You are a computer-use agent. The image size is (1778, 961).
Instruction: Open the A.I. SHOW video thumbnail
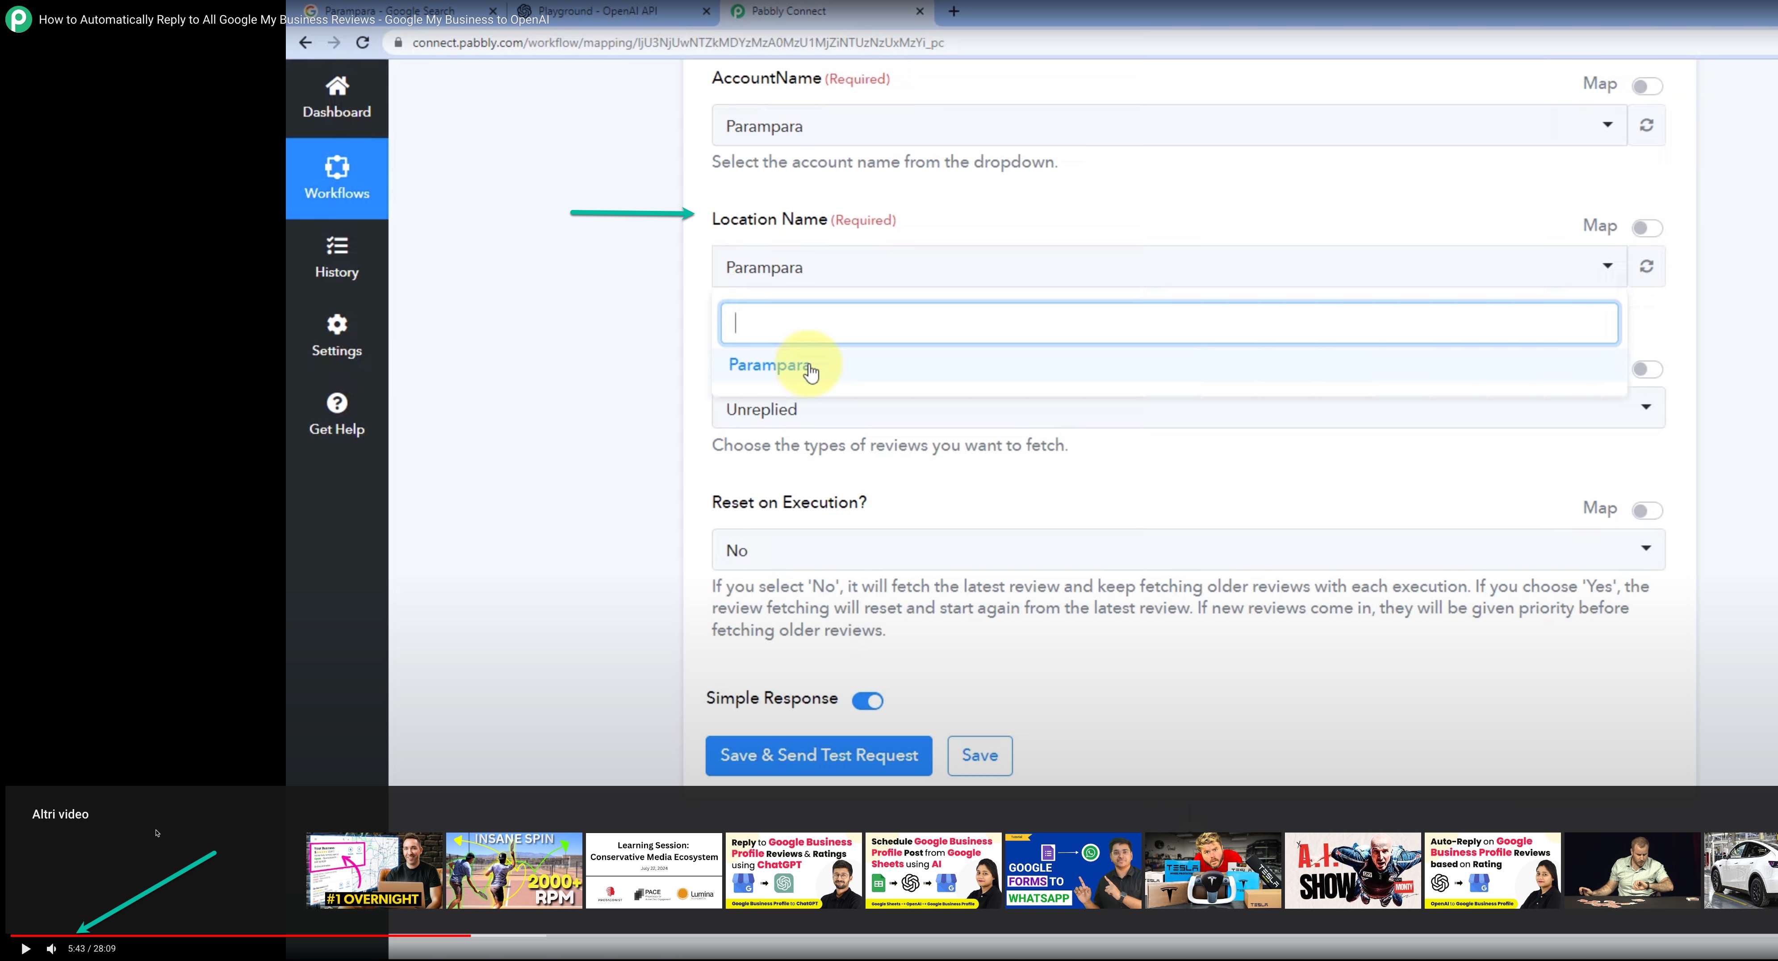tap(1353, 871)
